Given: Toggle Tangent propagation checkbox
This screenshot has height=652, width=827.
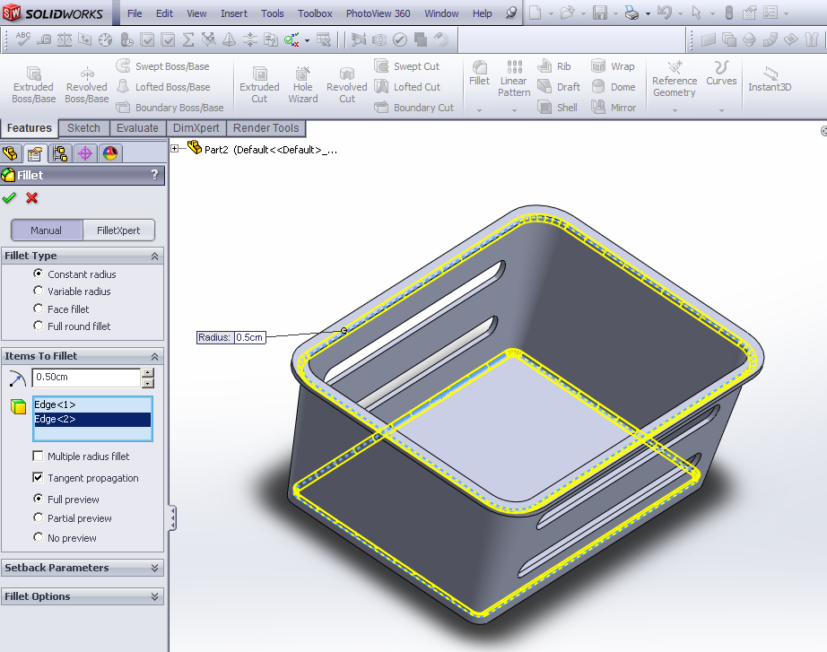Looking at the screenshot, I should click(38, 477).
